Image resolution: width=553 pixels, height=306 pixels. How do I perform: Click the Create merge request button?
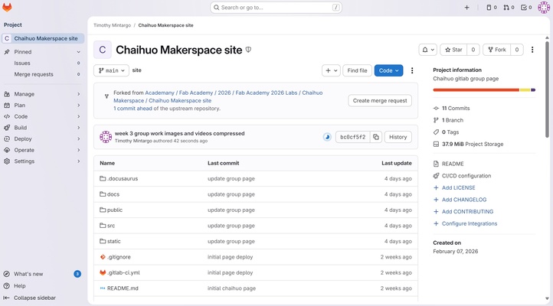pos(380,100)
